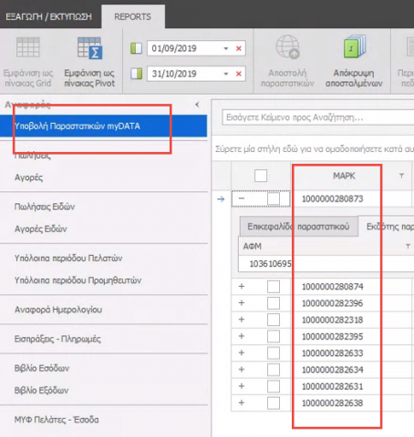Check row 1000000280873 checkbox
414x437 pixels.
point(274,199)
